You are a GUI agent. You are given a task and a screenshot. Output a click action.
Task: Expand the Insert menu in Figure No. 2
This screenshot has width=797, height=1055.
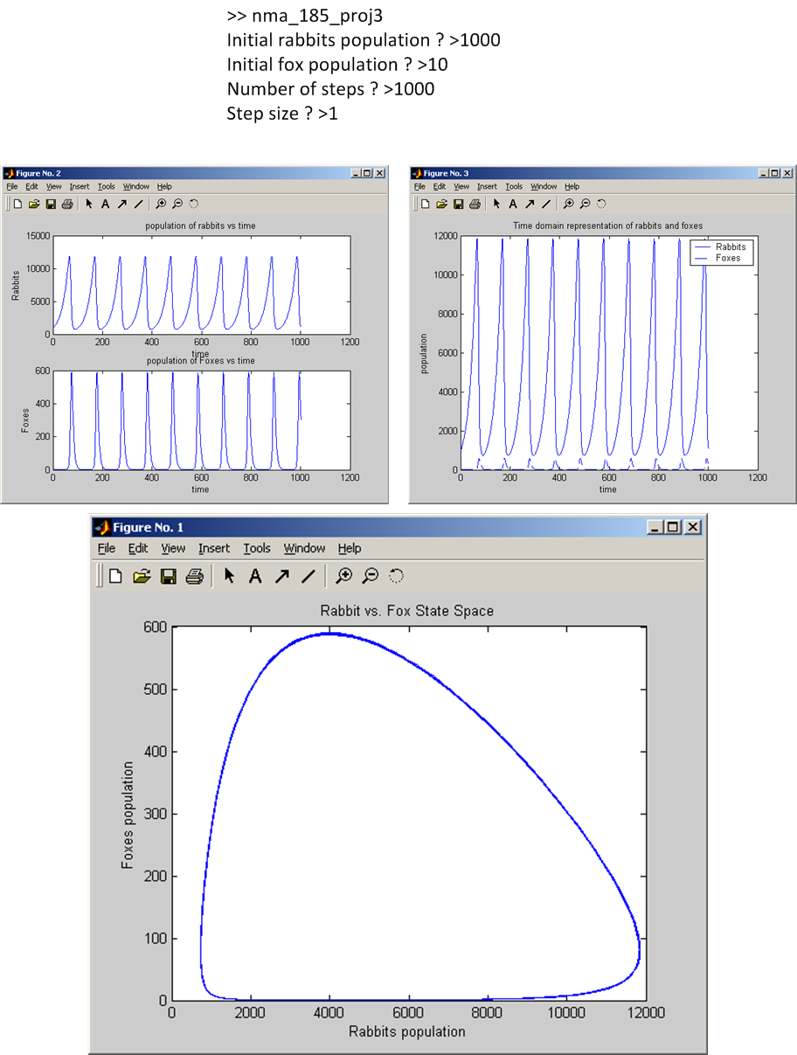[x=80, y=186]
